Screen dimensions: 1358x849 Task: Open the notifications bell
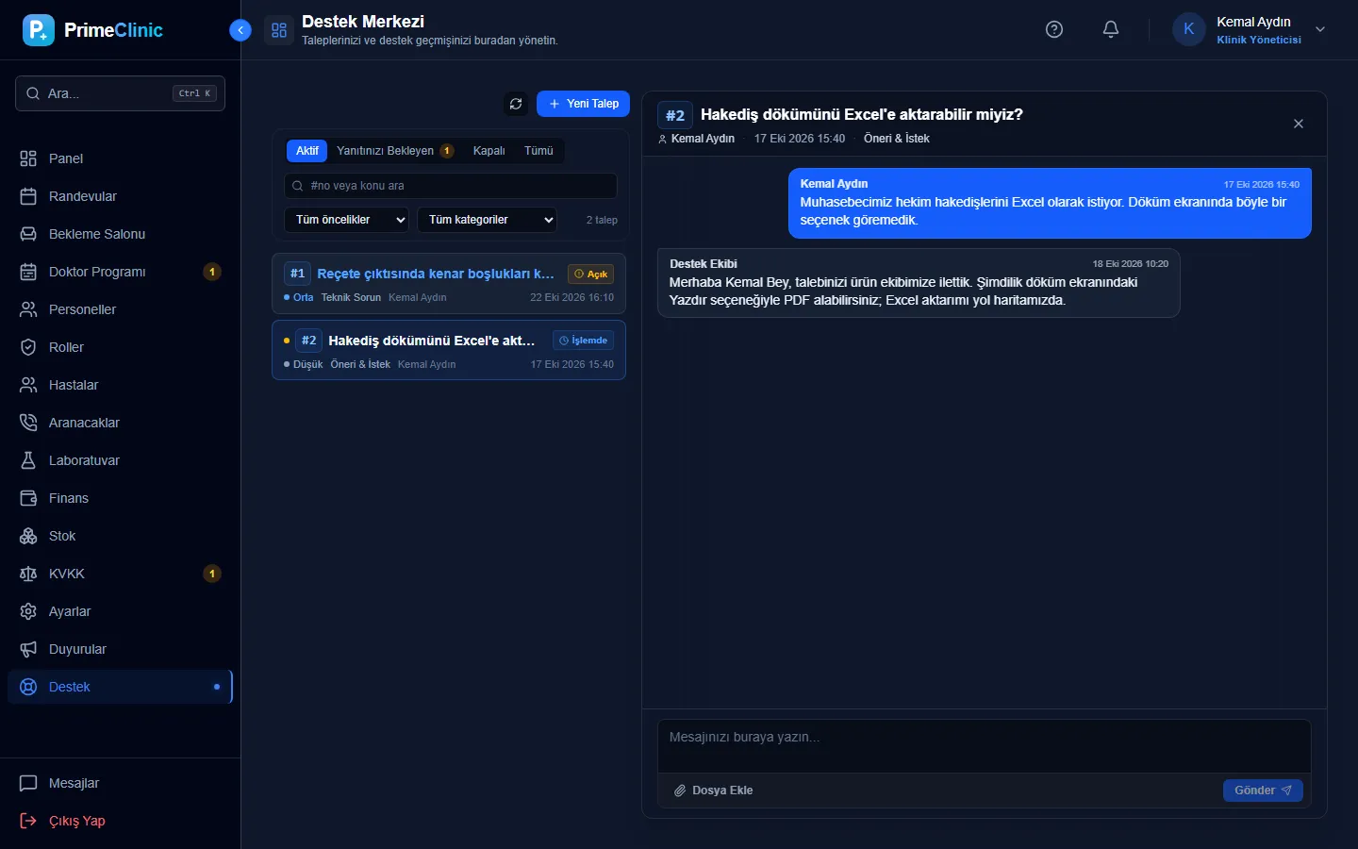pyautogui.click(x=1111, y=29)
